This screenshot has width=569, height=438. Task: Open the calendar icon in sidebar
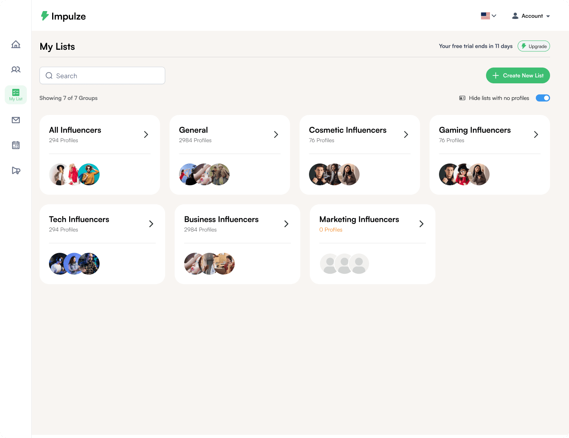pos(16,145)
